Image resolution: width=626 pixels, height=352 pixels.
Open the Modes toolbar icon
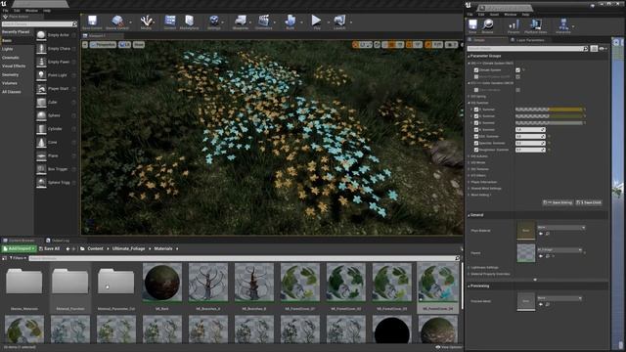pos(146,21)
